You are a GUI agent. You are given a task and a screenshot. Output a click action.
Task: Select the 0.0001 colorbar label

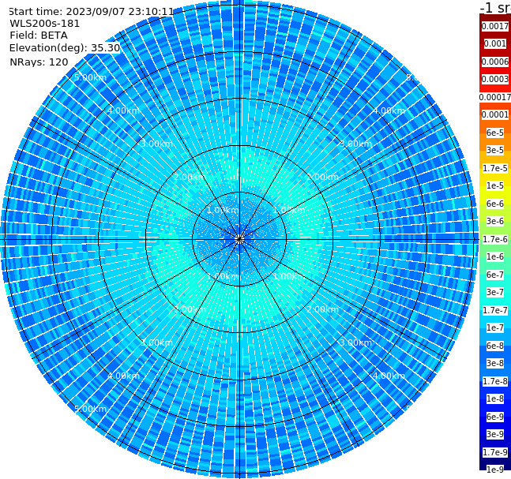pos(494,114)
